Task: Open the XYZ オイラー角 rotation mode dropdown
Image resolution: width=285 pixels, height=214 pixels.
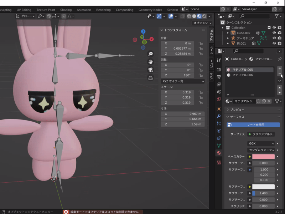Action: (183, 81)
